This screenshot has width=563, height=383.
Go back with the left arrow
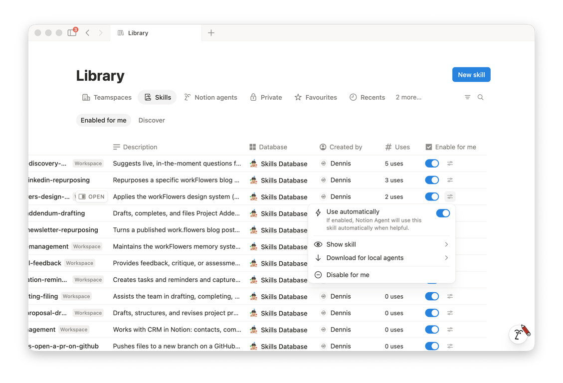(x=88, y=32)
